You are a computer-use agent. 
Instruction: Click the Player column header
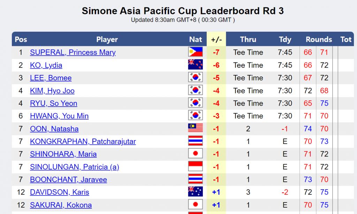point(107,39)
